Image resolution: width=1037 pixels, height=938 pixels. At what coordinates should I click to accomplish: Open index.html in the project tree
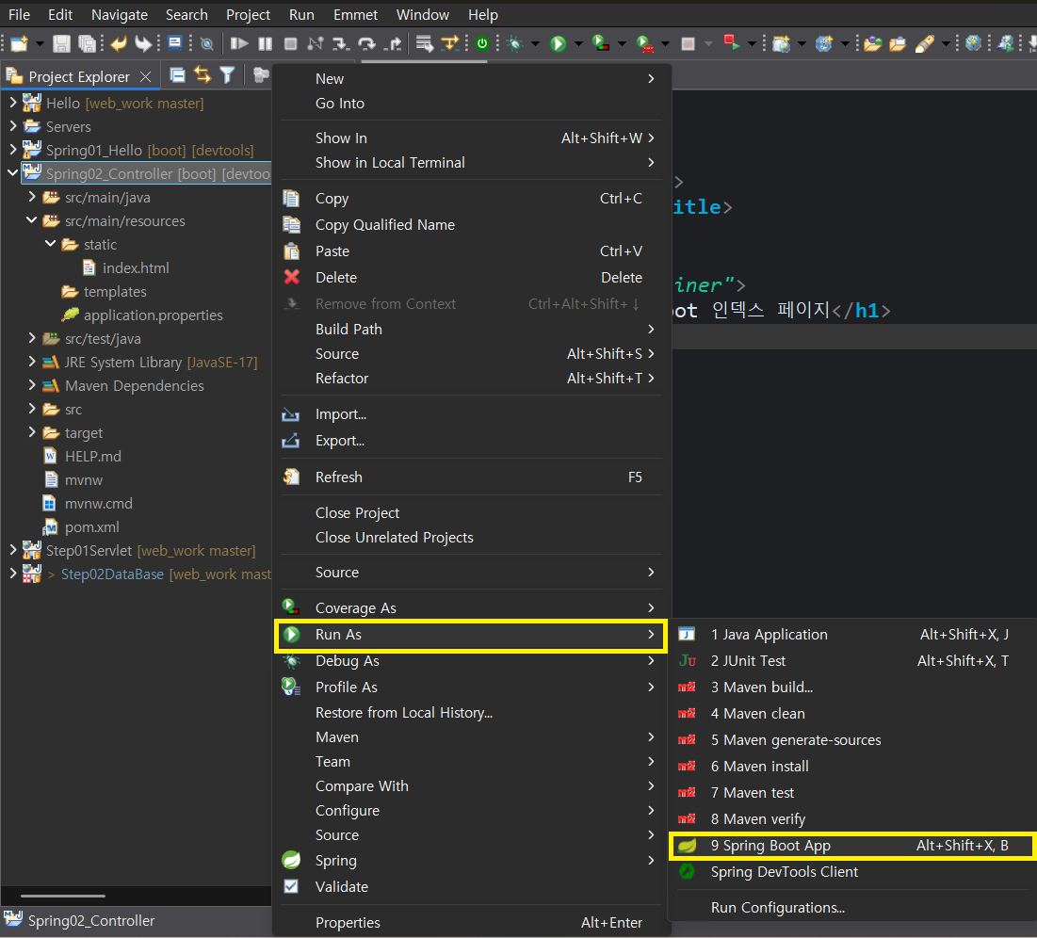click(x=136, y=267)
